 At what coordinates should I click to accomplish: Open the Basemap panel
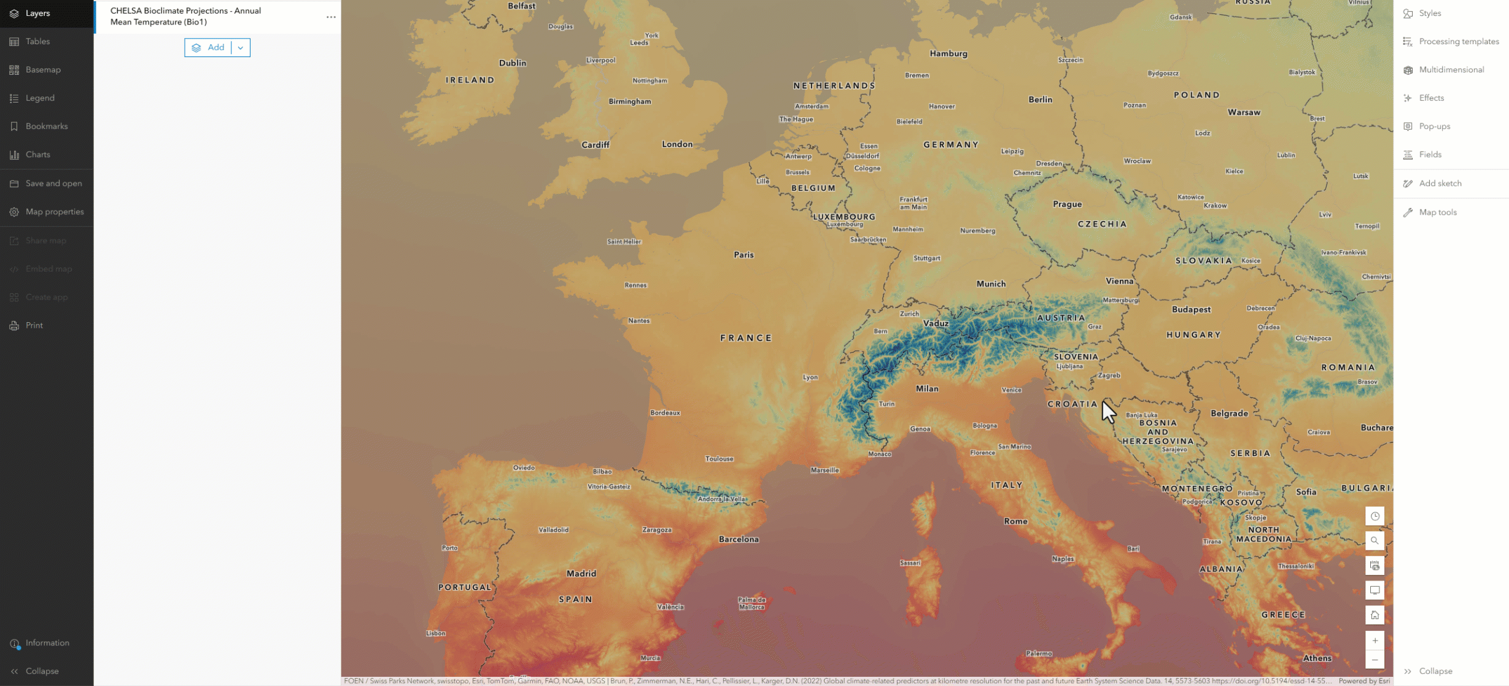43,69
